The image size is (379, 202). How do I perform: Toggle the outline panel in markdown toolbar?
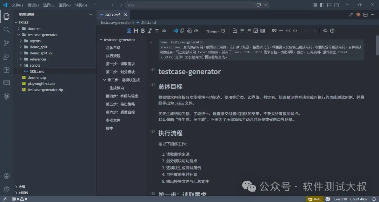pos(129,31)
